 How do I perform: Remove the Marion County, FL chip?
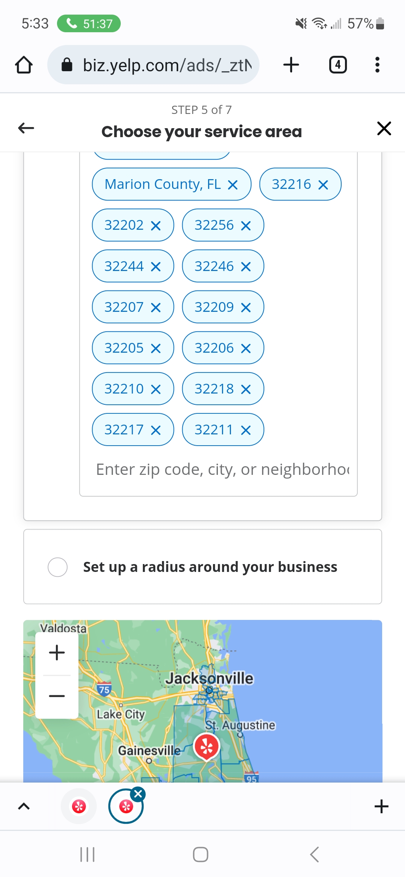coord(233,185)
